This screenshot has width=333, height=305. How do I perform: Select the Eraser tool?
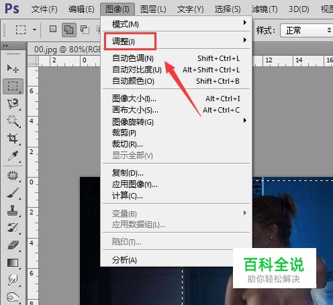[13, 245]
